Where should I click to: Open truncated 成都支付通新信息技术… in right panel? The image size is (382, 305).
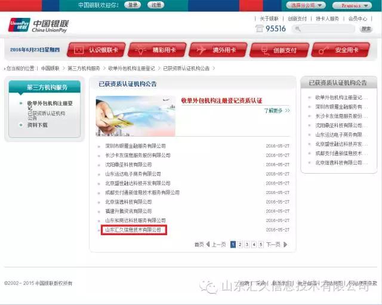tap(341, 153)
